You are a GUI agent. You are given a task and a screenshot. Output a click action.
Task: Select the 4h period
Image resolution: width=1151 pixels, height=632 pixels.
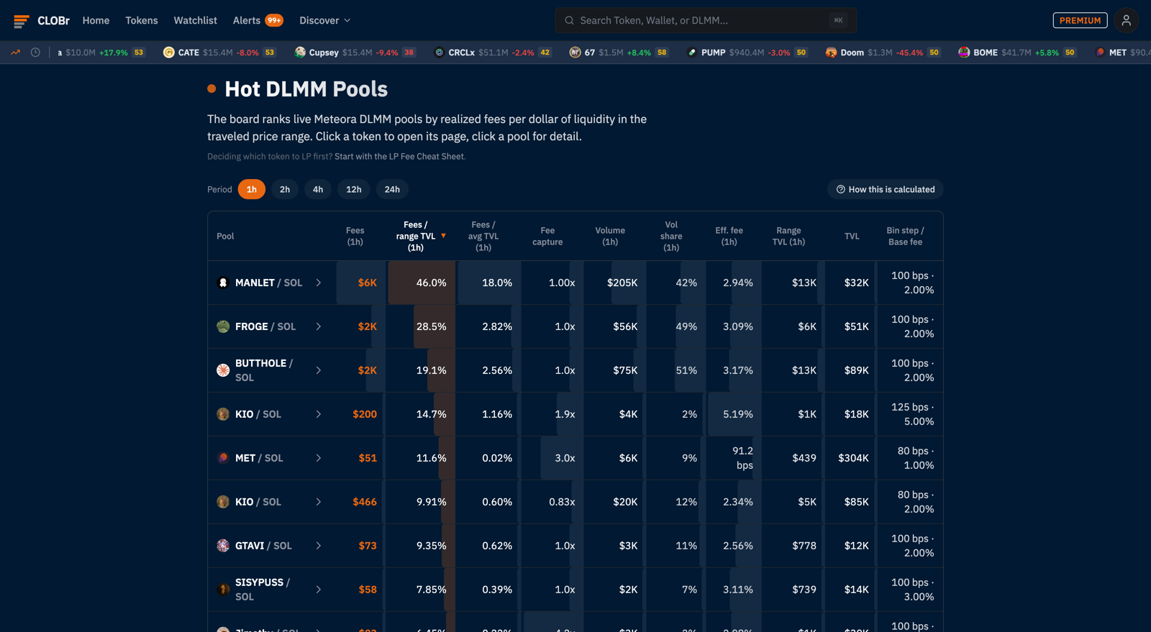click(318, 189)
